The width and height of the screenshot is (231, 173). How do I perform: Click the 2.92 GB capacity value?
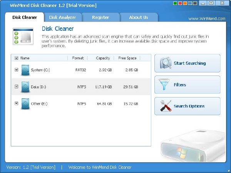[x=105, y=70]
